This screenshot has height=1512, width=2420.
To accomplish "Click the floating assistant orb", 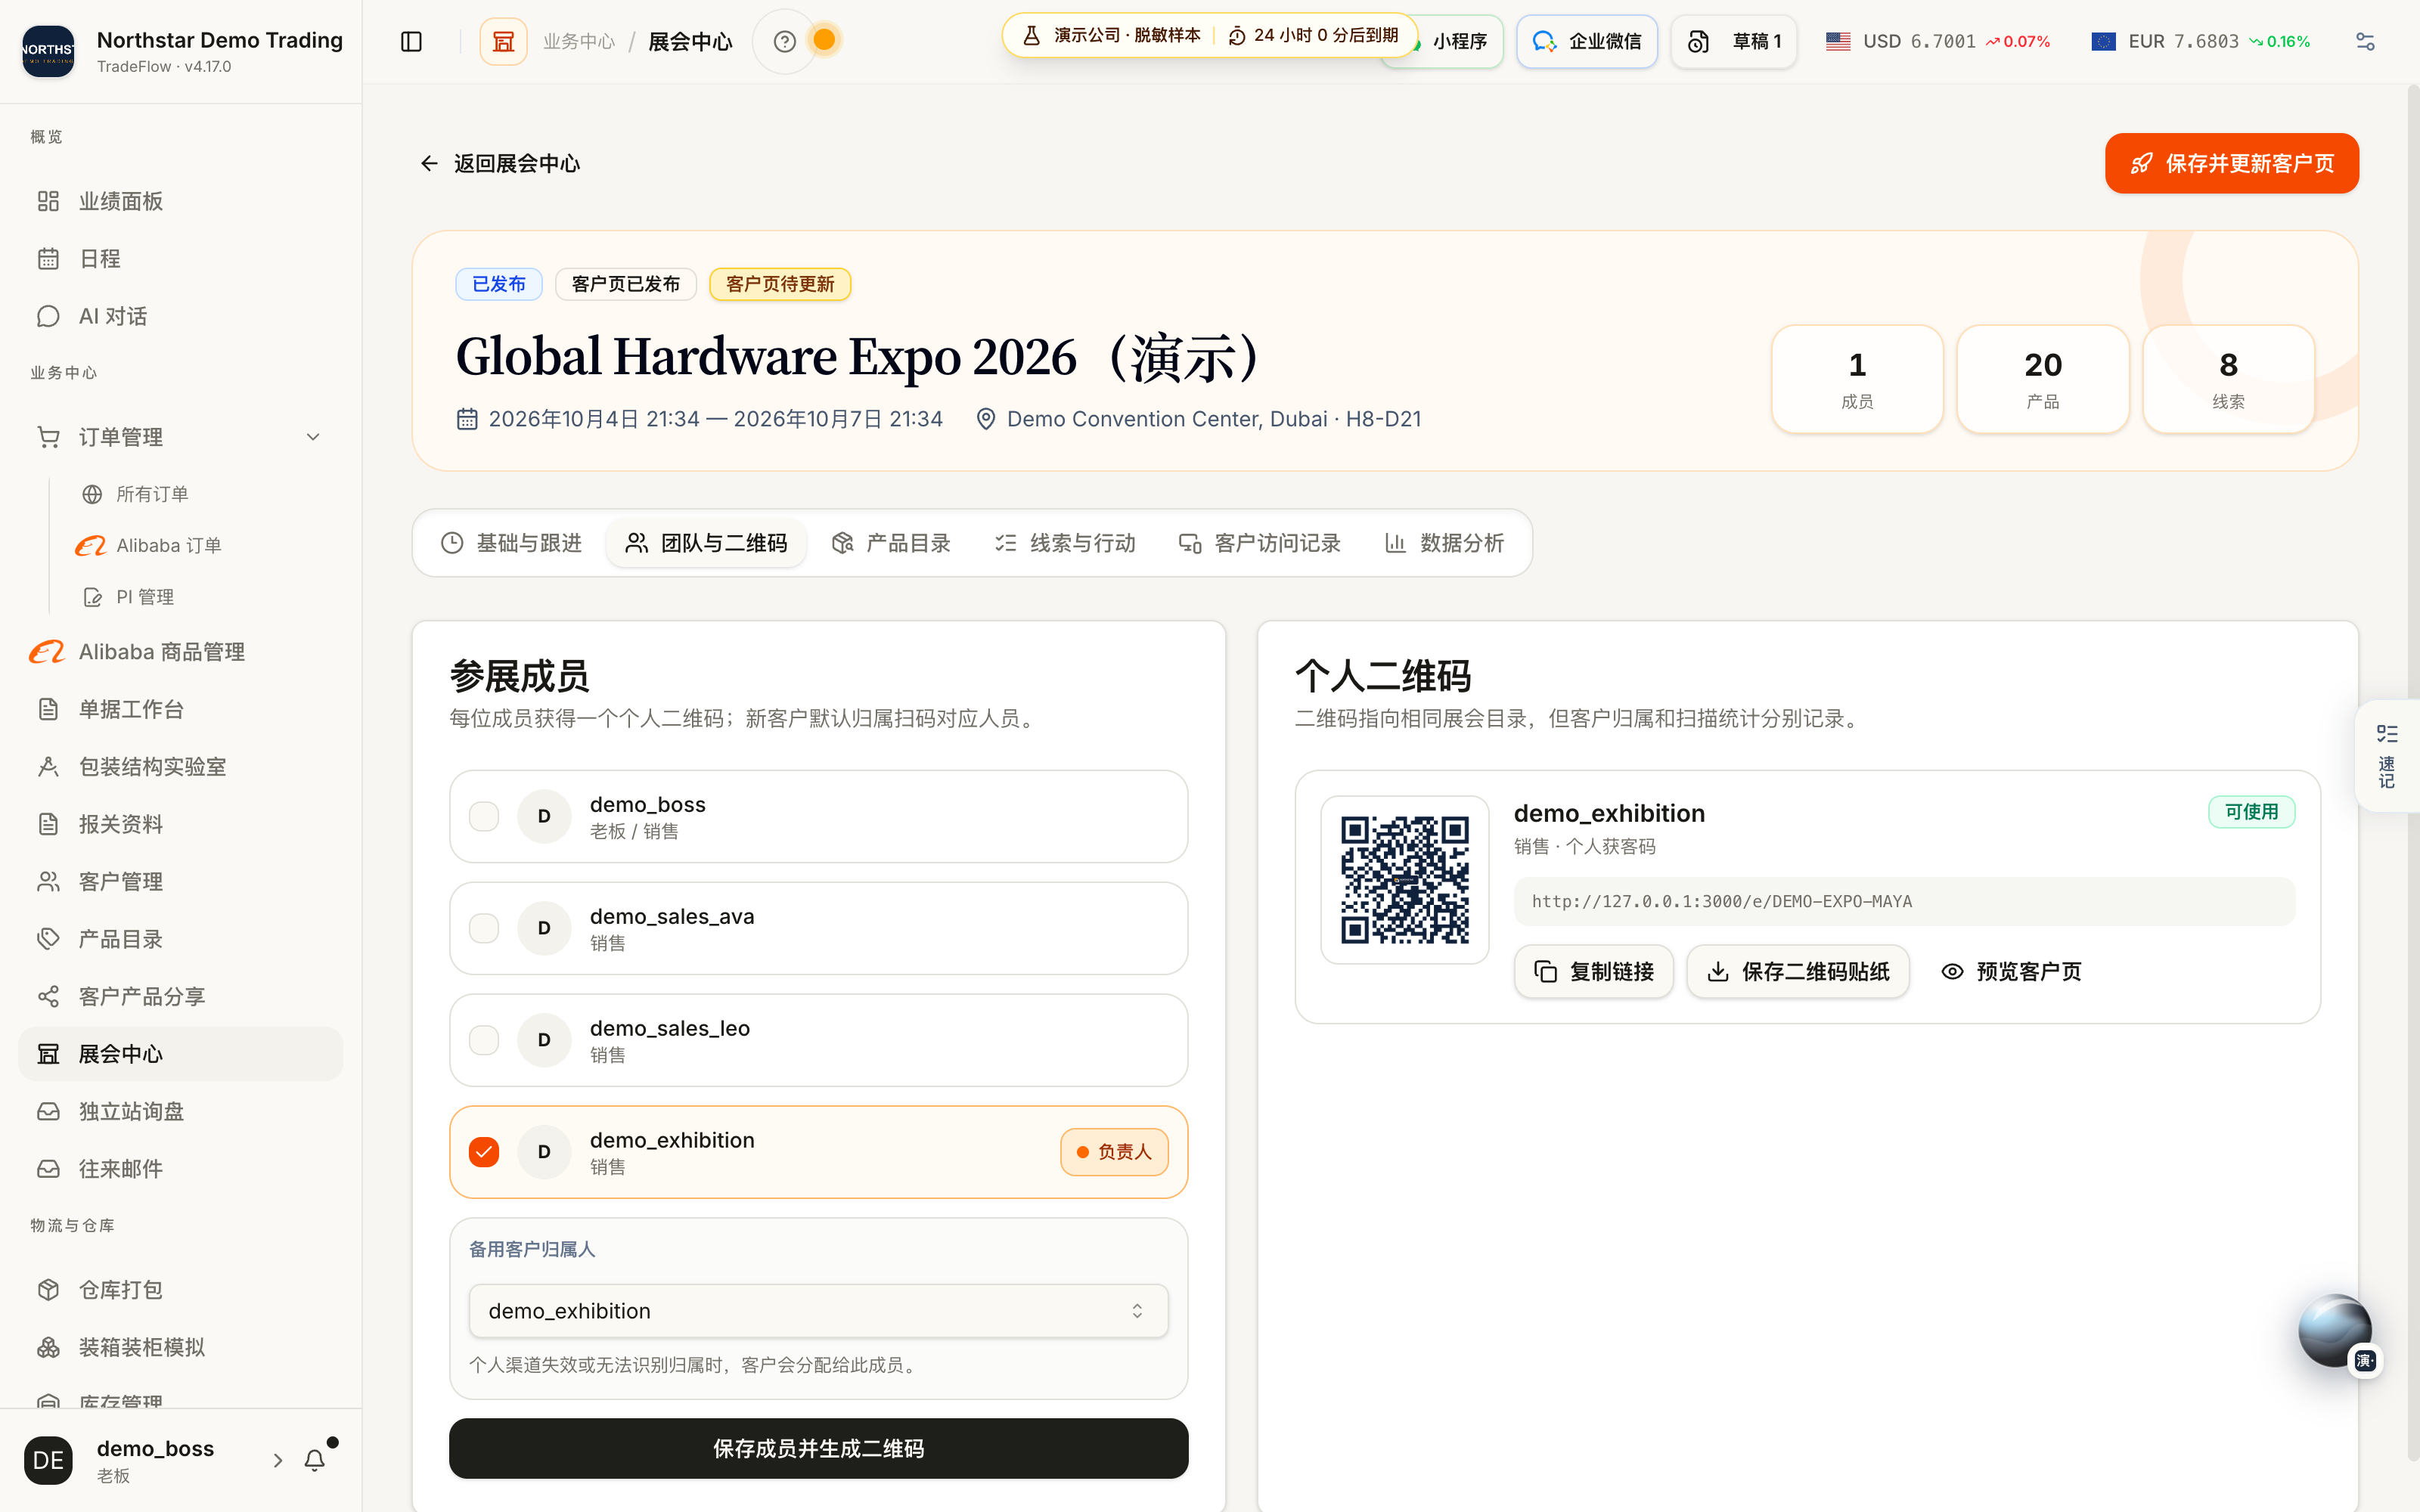I will point(2335,1331).
